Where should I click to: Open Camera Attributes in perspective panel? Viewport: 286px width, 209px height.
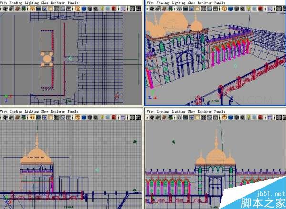coord(158,9)
